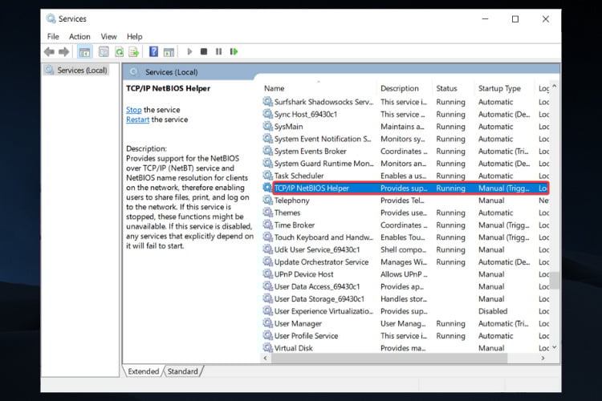The image size is (602, 401).
Task: Select User Experience Virtualization service
Action: click(406, 311)
